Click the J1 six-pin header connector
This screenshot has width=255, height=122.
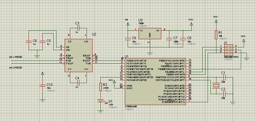pos(228,50)
